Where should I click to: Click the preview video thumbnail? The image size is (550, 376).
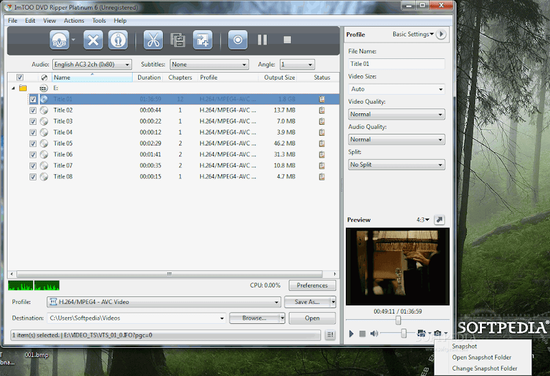click(397, 266)
